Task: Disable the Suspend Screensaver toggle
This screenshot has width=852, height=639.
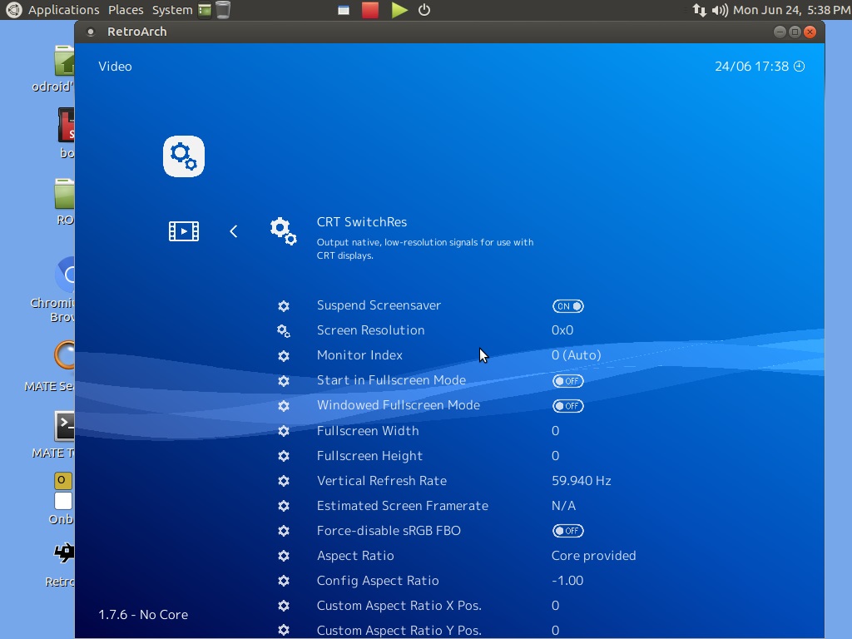Action: 567,306
